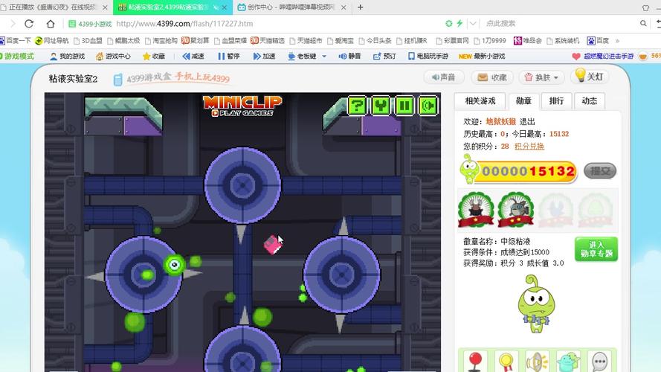This screenshot has width=661, height=372.
Task: Click the gold medal ribbon icon at bottom
Action: coord(506,362)
